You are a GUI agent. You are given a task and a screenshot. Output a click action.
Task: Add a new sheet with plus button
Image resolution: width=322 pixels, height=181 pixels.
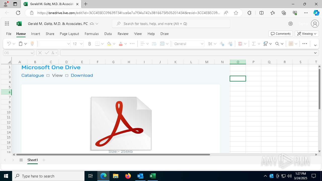[44, 160]
